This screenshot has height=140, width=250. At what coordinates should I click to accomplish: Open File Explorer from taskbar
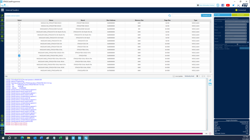[x=29, y=138]
